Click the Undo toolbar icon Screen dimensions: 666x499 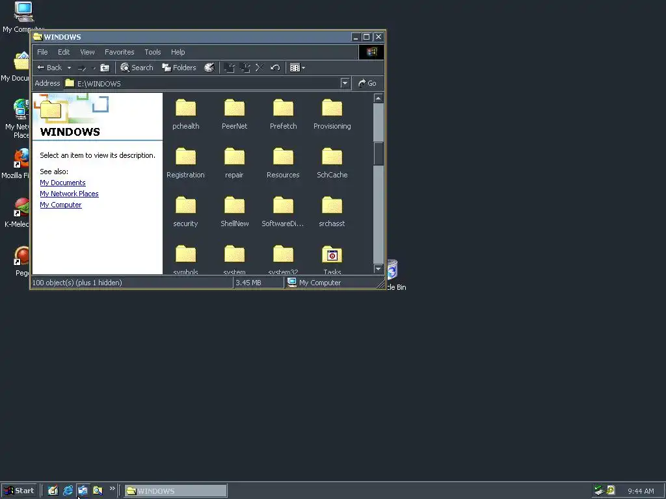[275, 68]
